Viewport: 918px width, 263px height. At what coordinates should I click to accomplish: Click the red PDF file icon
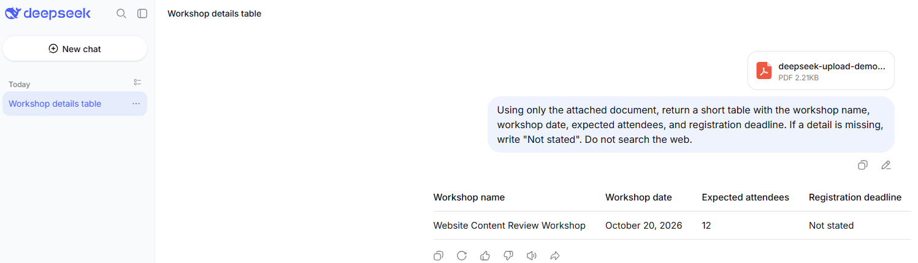tap(764, 71)
